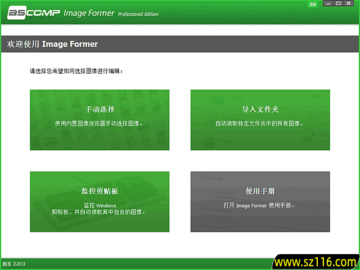Click the ZH language switcher
Viewport: 360px width, 270px height.
tap(313, 4)
